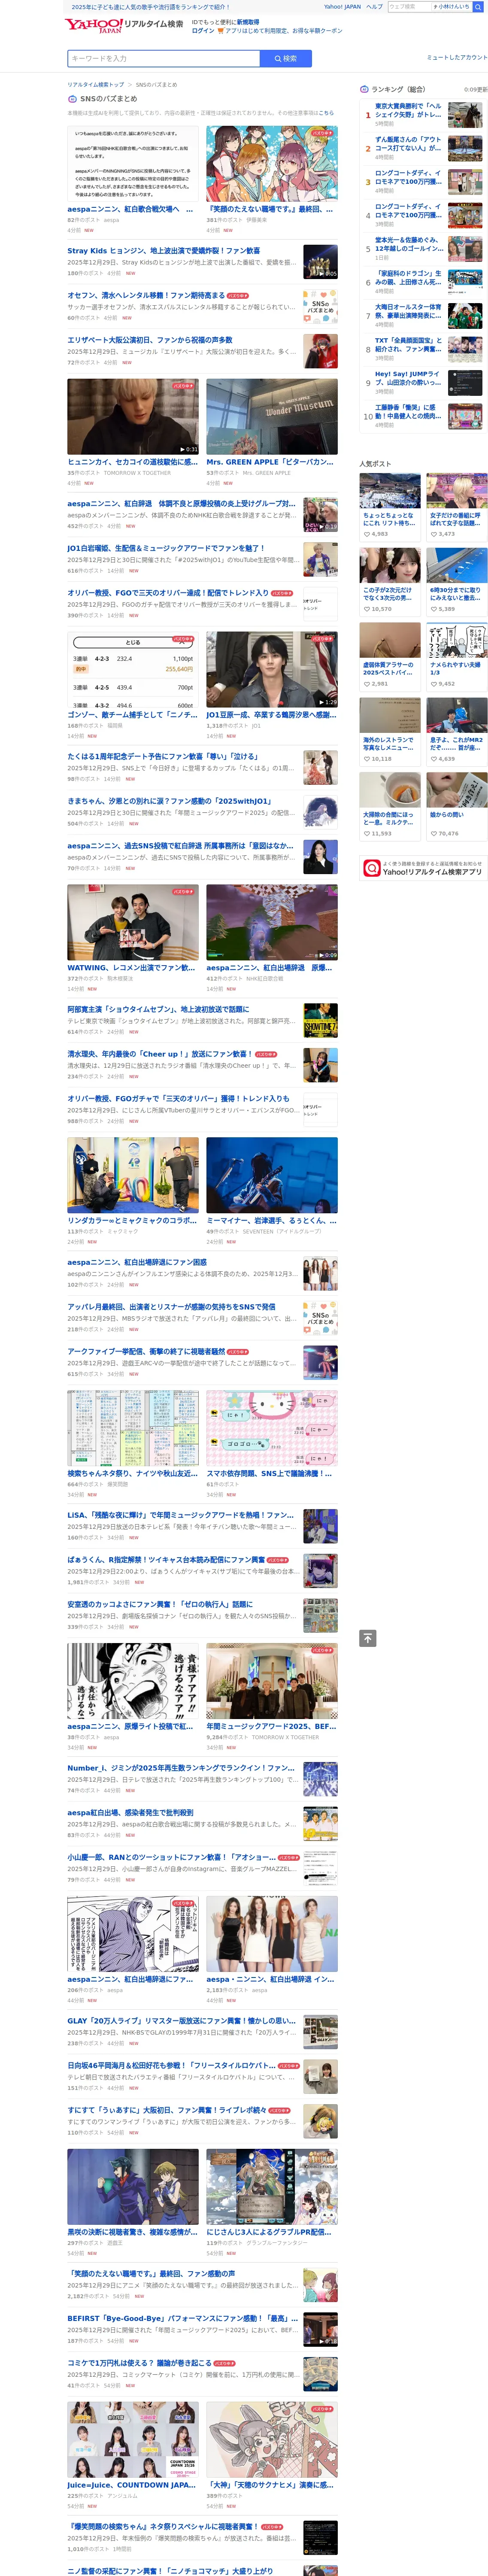Open the ミュートしたアカウント link

457,58
